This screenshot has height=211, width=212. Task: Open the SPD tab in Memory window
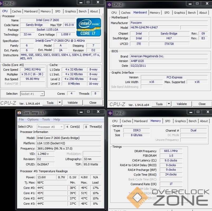click(x=167, y=121)
